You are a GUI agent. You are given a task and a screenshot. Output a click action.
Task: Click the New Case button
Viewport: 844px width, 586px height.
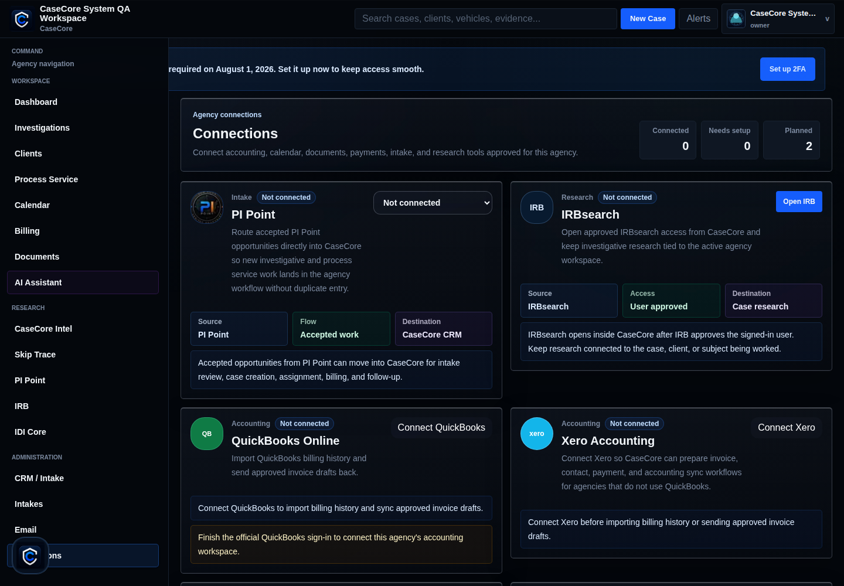(x=648, y=19)
